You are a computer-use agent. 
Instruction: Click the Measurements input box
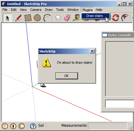point(108,126)
